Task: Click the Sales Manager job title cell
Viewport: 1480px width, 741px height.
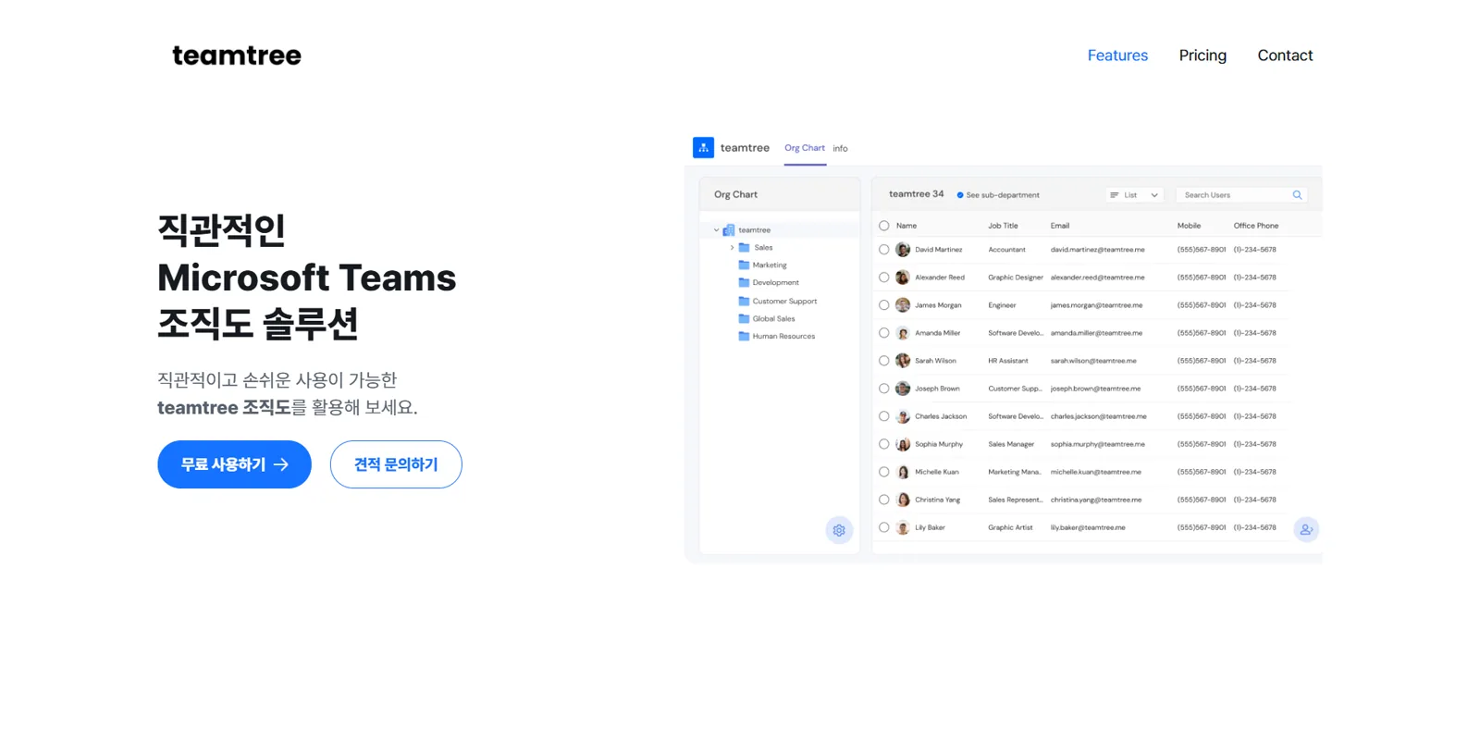Action: tap(1011, 444)
